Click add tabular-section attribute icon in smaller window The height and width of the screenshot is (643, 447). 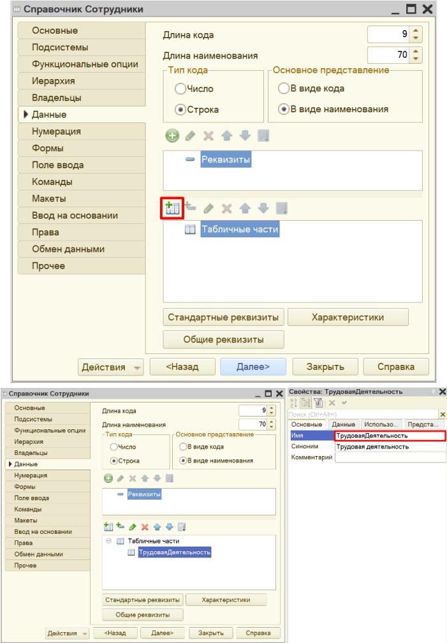click(120, 526)
